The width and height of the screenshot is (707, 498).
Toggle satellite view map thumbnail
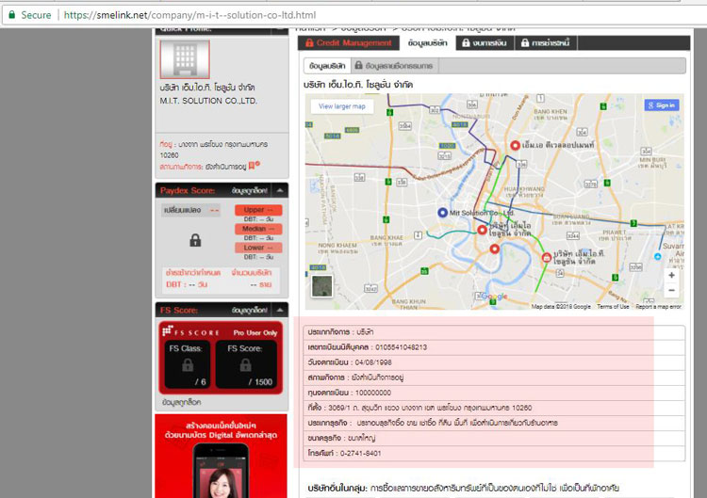[x=323, y=283]
